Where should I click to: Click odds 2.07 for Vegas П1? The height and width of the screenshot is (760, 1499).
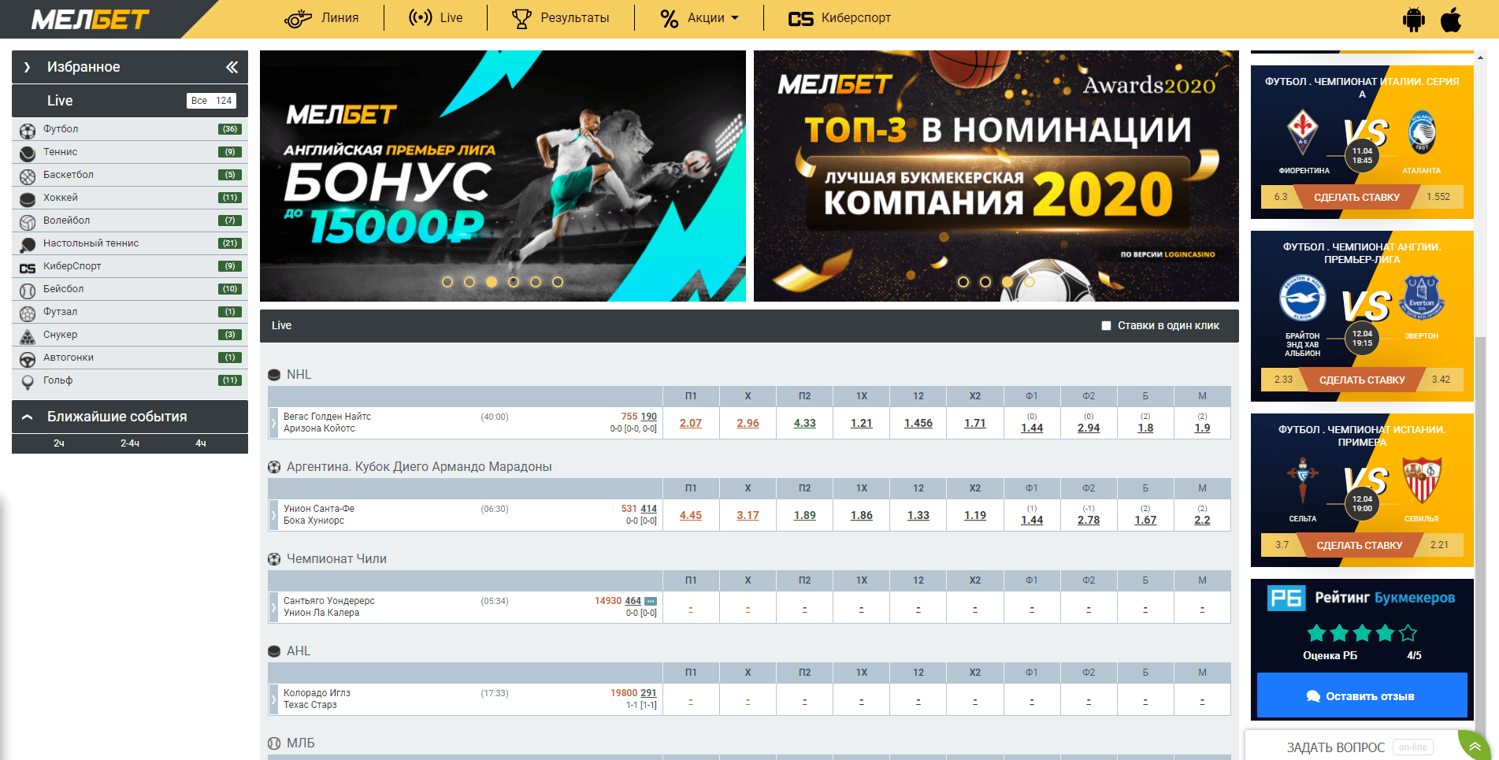point(691,423)
